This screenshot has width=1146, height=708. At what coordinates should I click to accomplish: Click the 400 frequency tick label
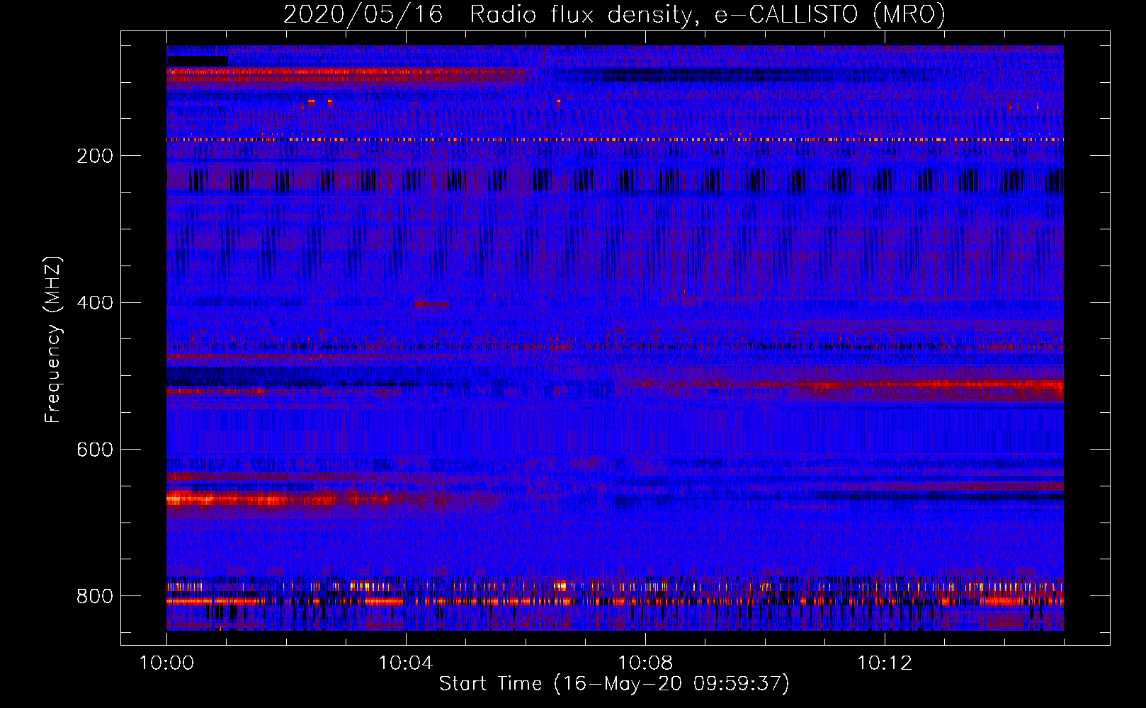(x=95, y=303)
